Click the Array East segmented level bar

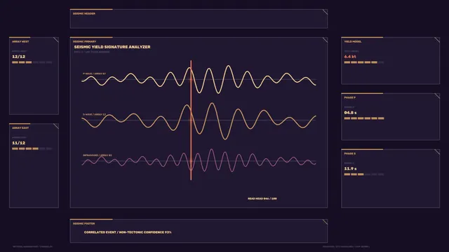point(32,148)
